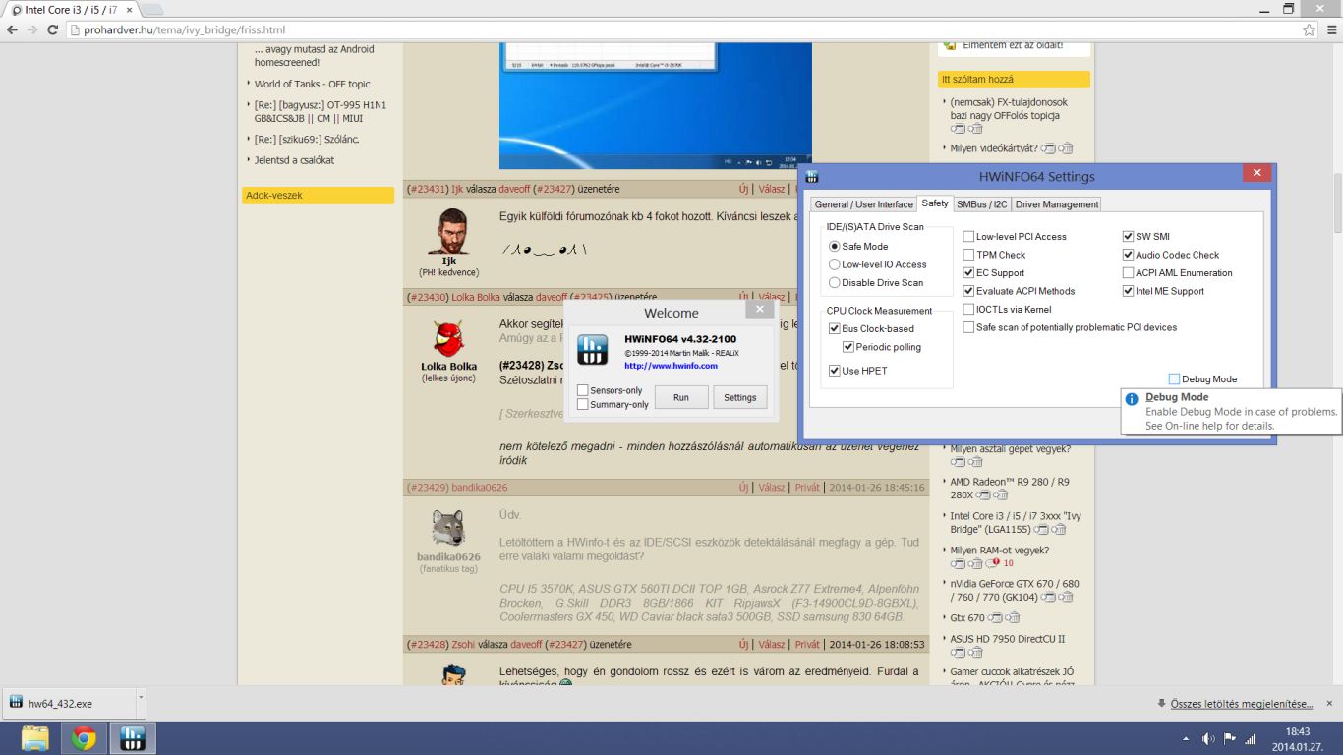Select the HWiNFO taskbar icon
The width and height of the screenshot is (1343, 755).
[133, 738]
